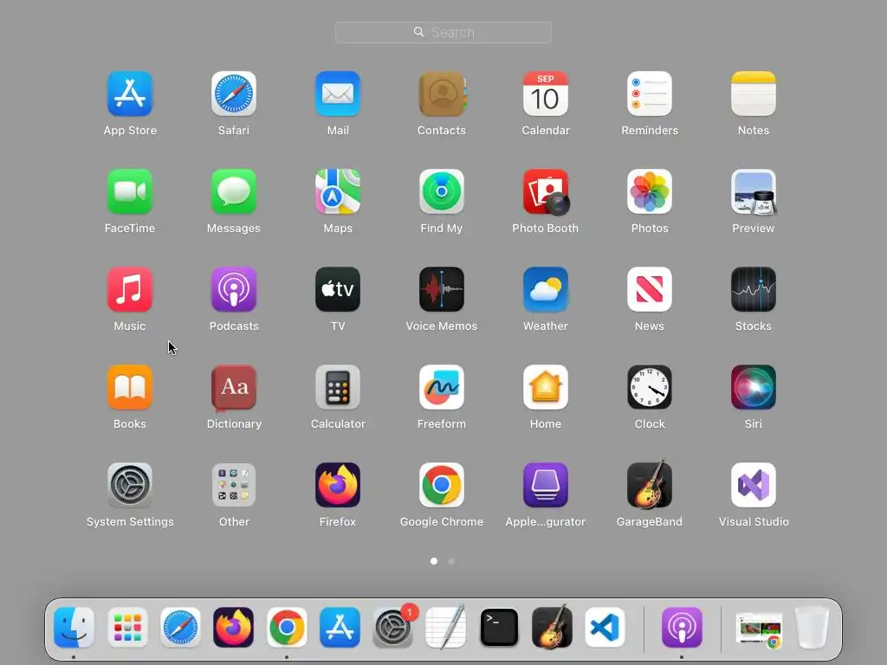This screenshot has height=665, width=887.
Task: Select the first Launchpad page dot
Action: [x=434, y=561]
